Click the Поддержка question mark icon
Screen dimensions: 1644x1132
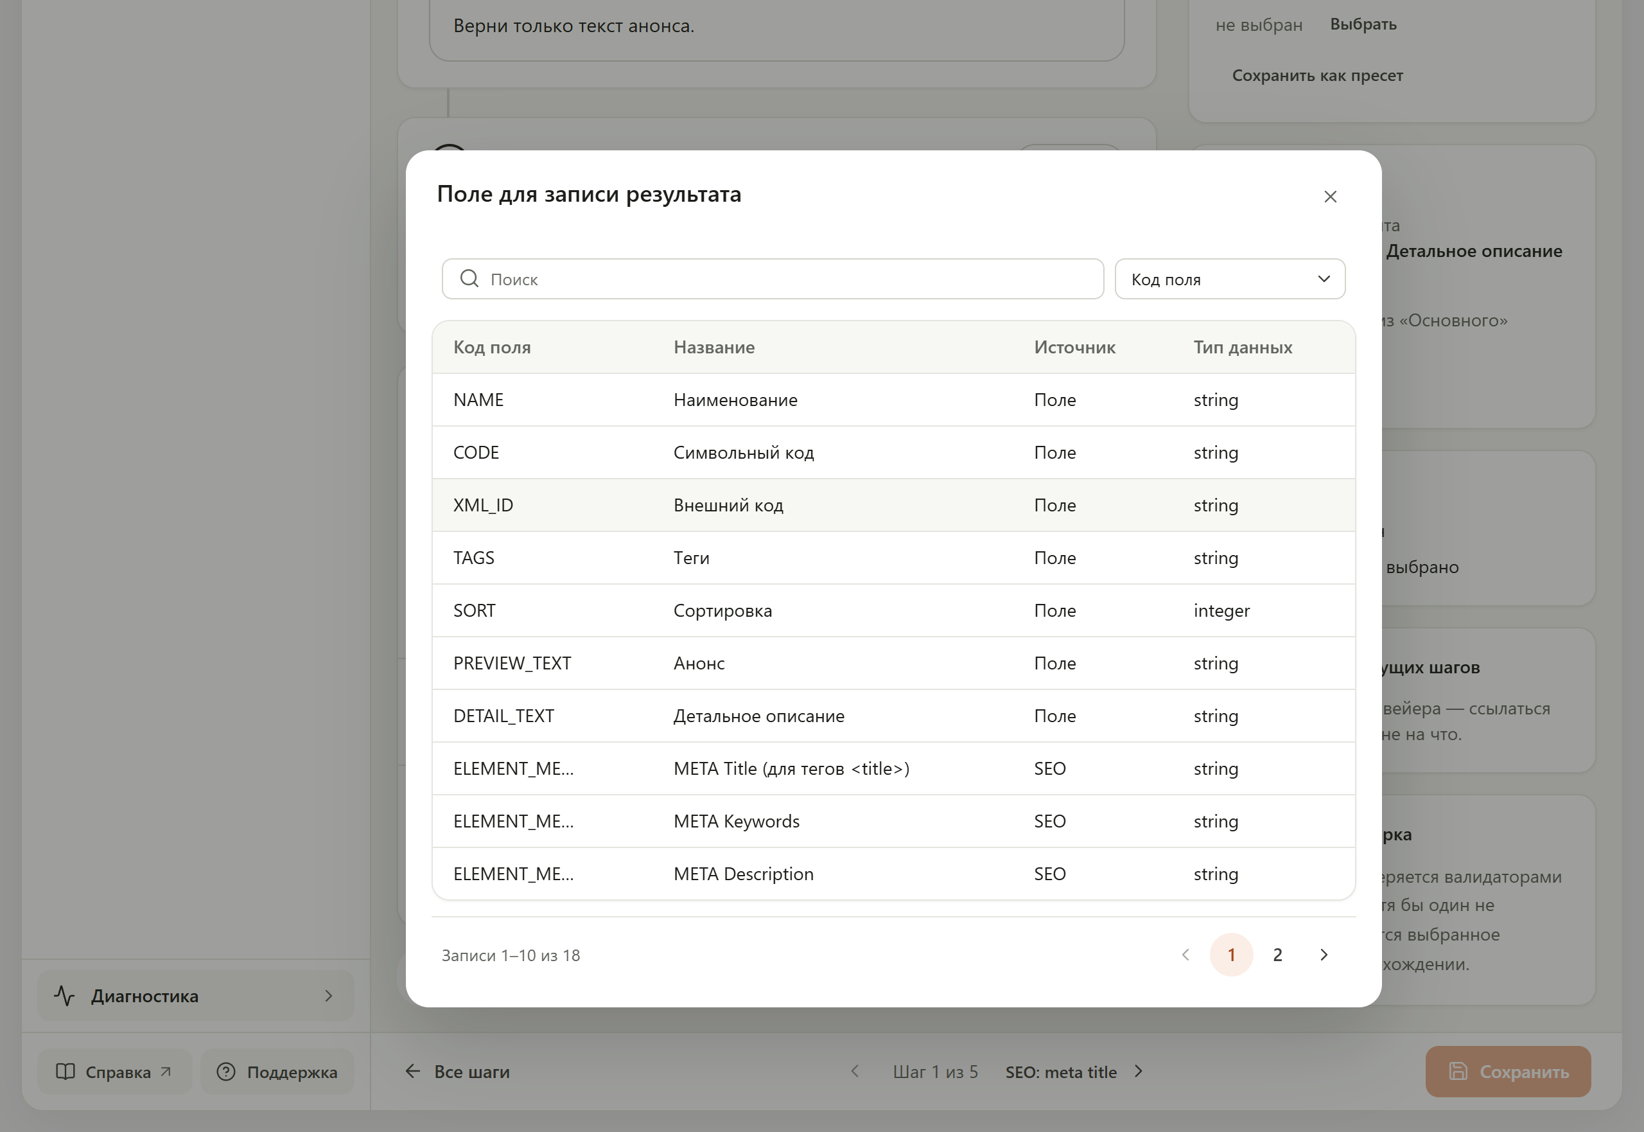click(x=226, y=1072)
